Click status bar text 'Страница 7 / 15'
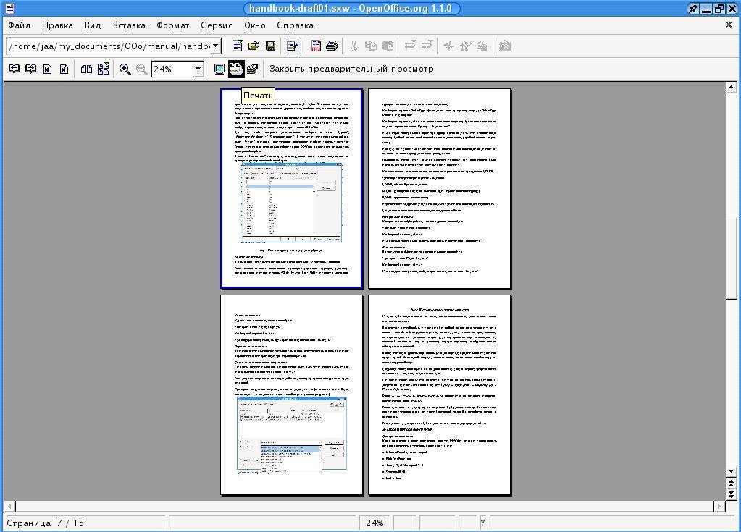This screenshot has height=532, width=741. [x=46, y=523]
